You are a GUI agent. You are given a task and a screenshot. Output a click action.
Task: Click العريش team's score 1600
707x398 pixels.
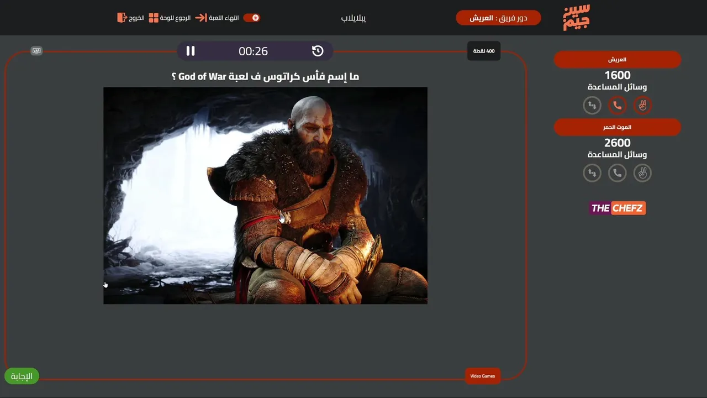[618, 75]
